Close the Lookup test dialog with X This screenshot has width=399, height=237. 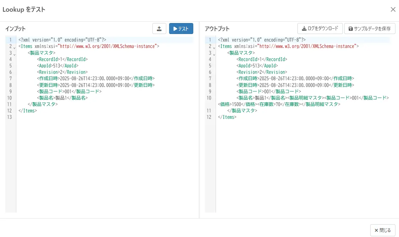(393, 10)
